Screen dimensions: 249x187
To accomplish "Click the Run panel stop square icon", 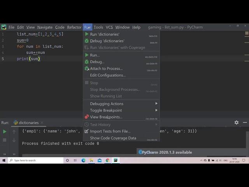I will [x=5, y=140].
